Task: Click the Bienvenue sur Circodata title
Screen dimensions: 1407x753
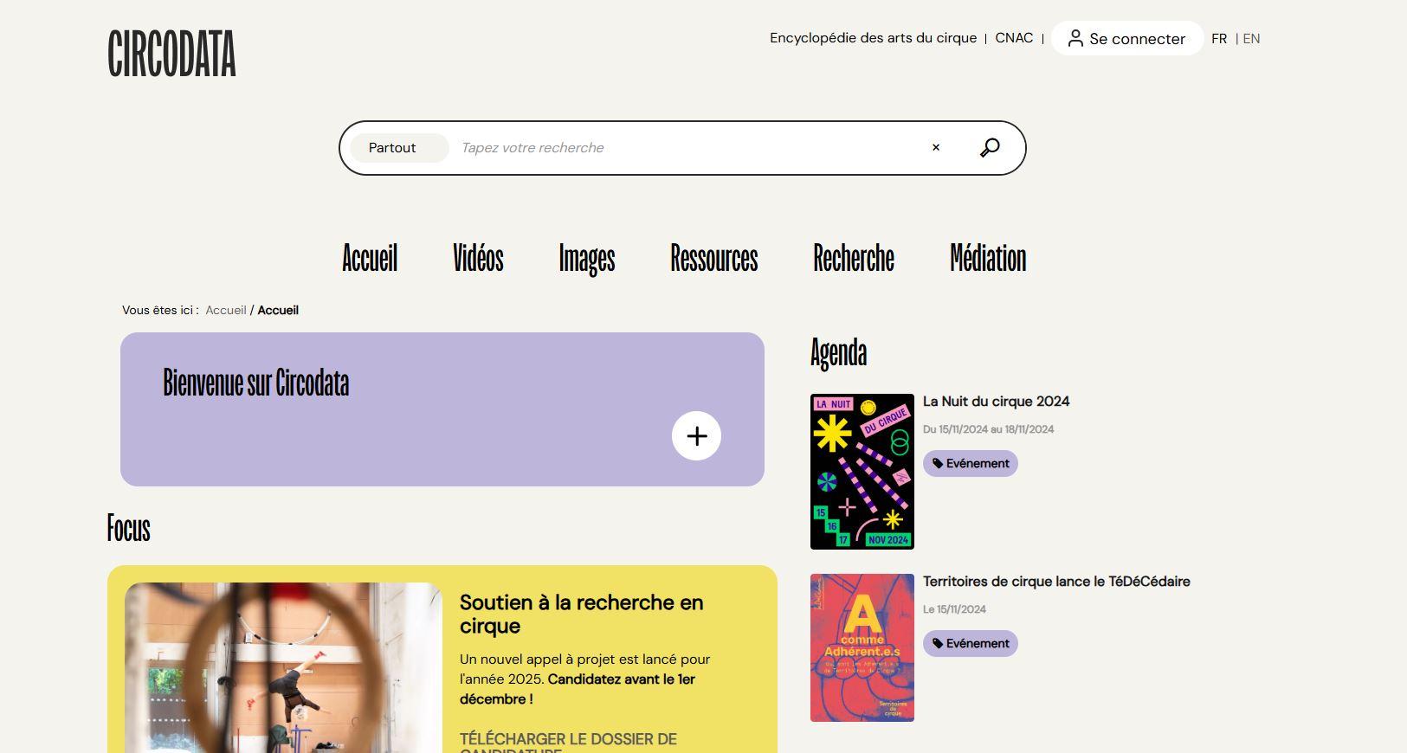Action: click(x=256, y=383)
